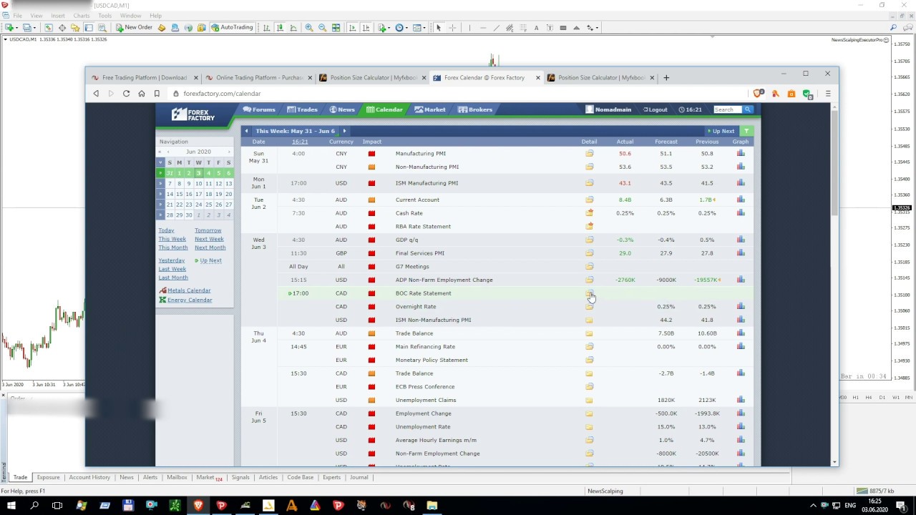Click the Brave shield icon
Viewport: 916px width, 515px height.
759,94
